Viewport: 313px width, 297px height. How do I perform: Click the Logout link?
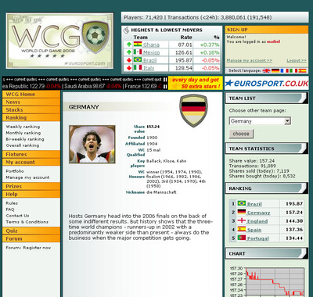coord(297,60)
